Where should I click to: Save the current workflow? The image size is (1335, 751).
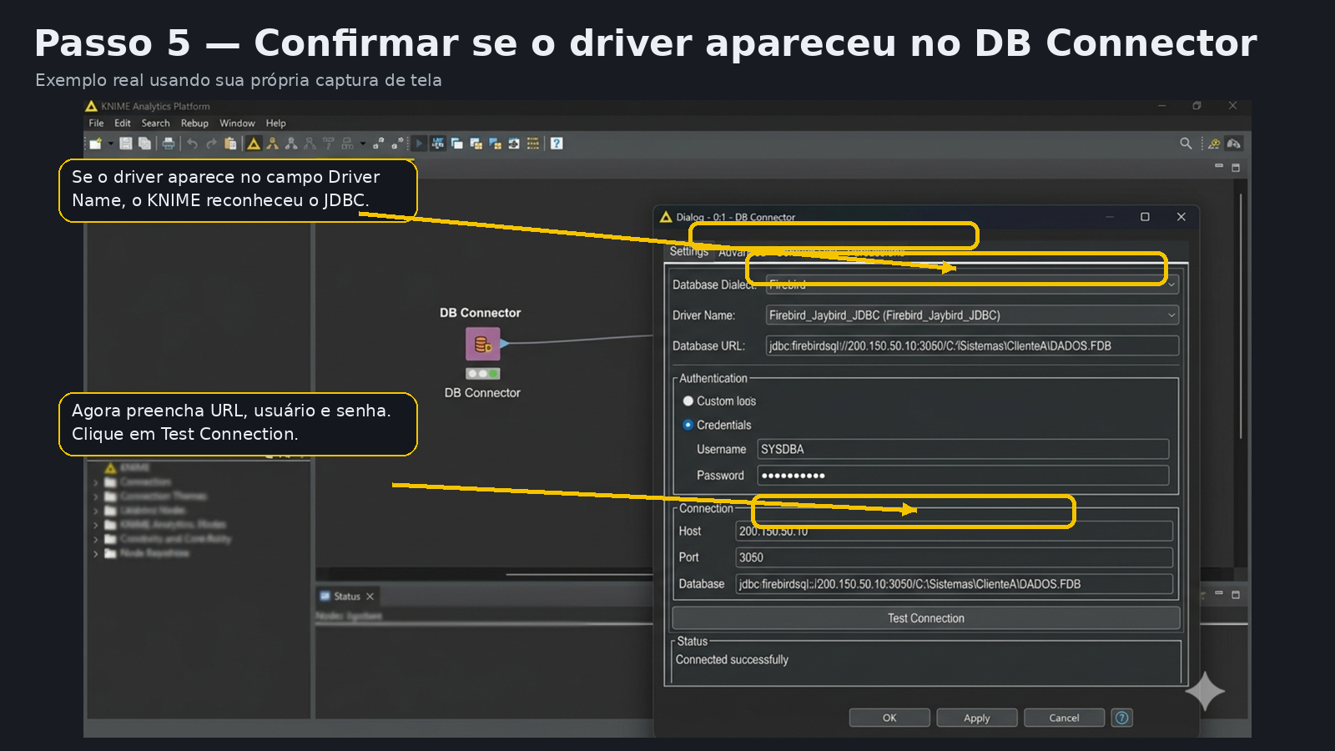coord(127,143)
